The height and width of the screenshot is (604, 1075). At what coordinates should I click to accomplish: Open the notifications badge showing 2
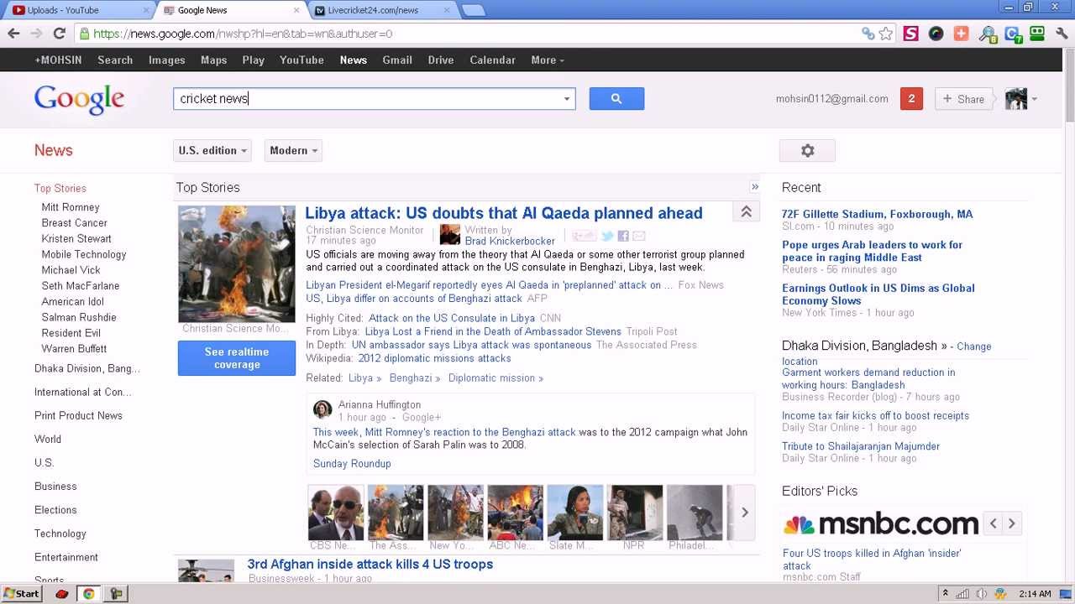pos(911,99)
